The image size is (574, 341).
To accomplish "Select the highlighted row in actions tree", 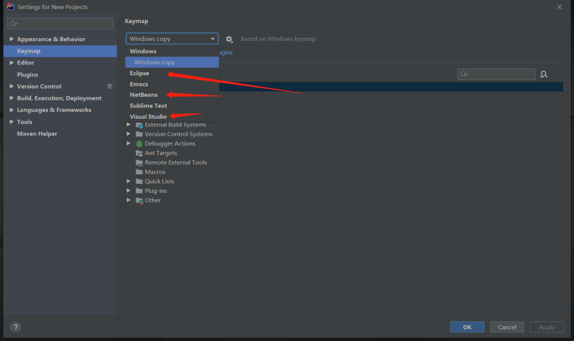I will tap(391, 87).
